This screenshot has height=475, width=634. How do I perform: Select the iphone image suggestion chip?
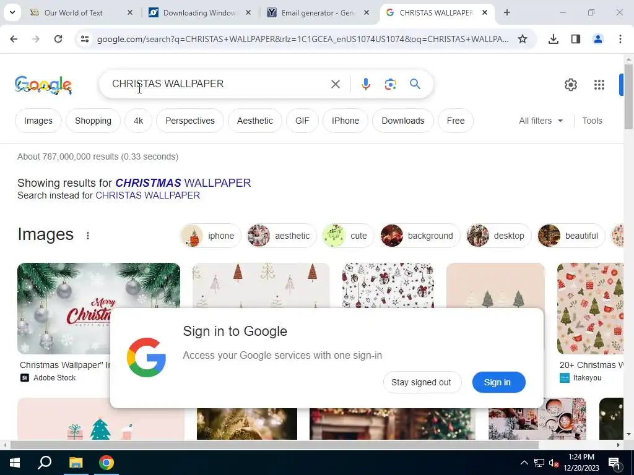coord(211,236)
